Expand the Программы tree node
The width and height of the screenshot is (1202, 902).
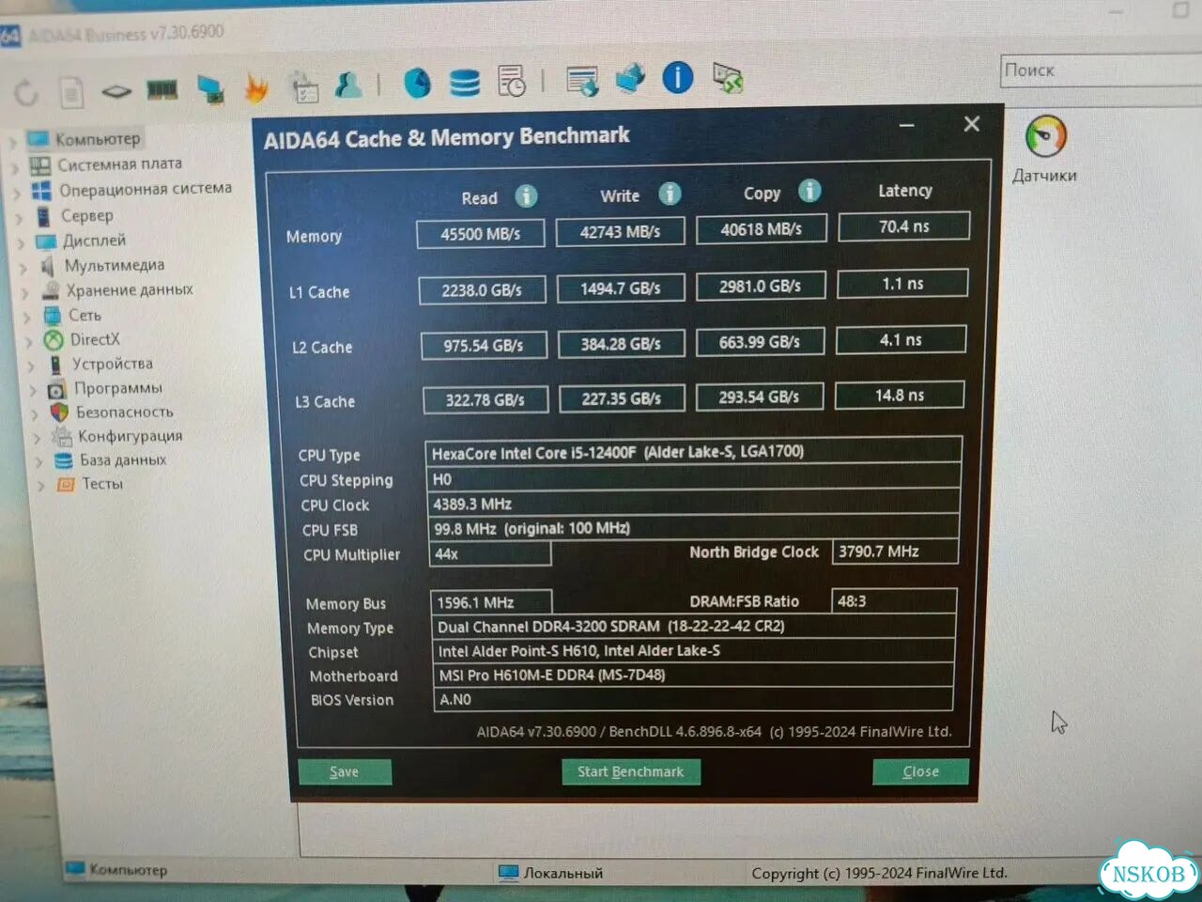tap(34, 390)
